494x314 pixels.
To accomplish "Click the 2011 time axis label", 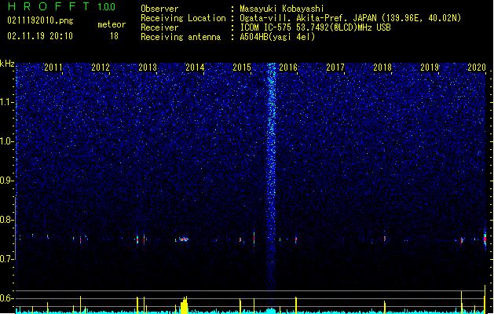I will point(53,68).
